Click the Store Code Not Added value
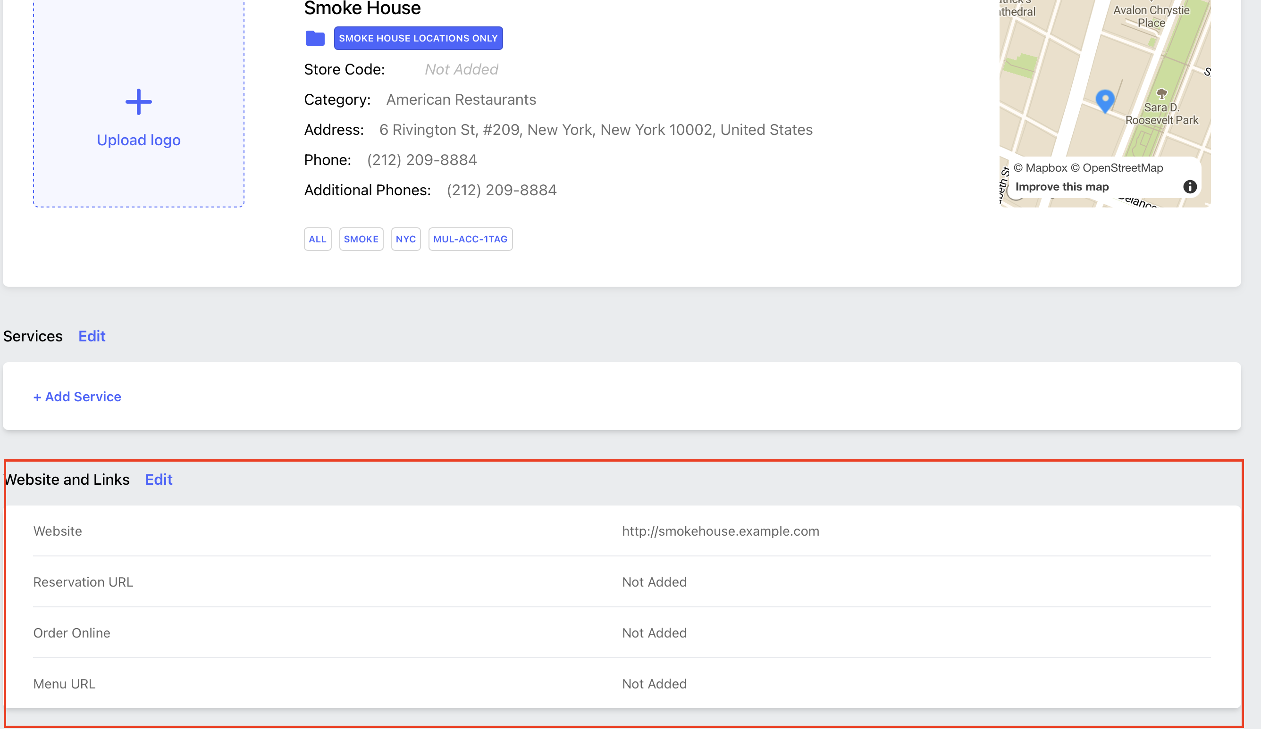This screenshot has width=1261, height=729. click(x=462, y=69)
